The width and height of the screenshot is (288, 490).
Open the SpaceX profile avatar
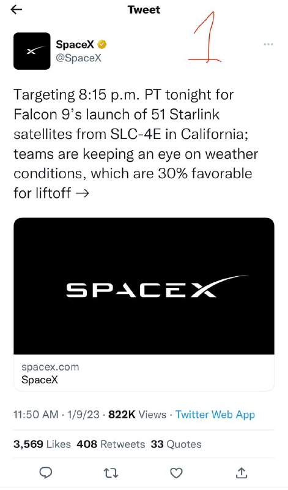[x=32, y=51]
